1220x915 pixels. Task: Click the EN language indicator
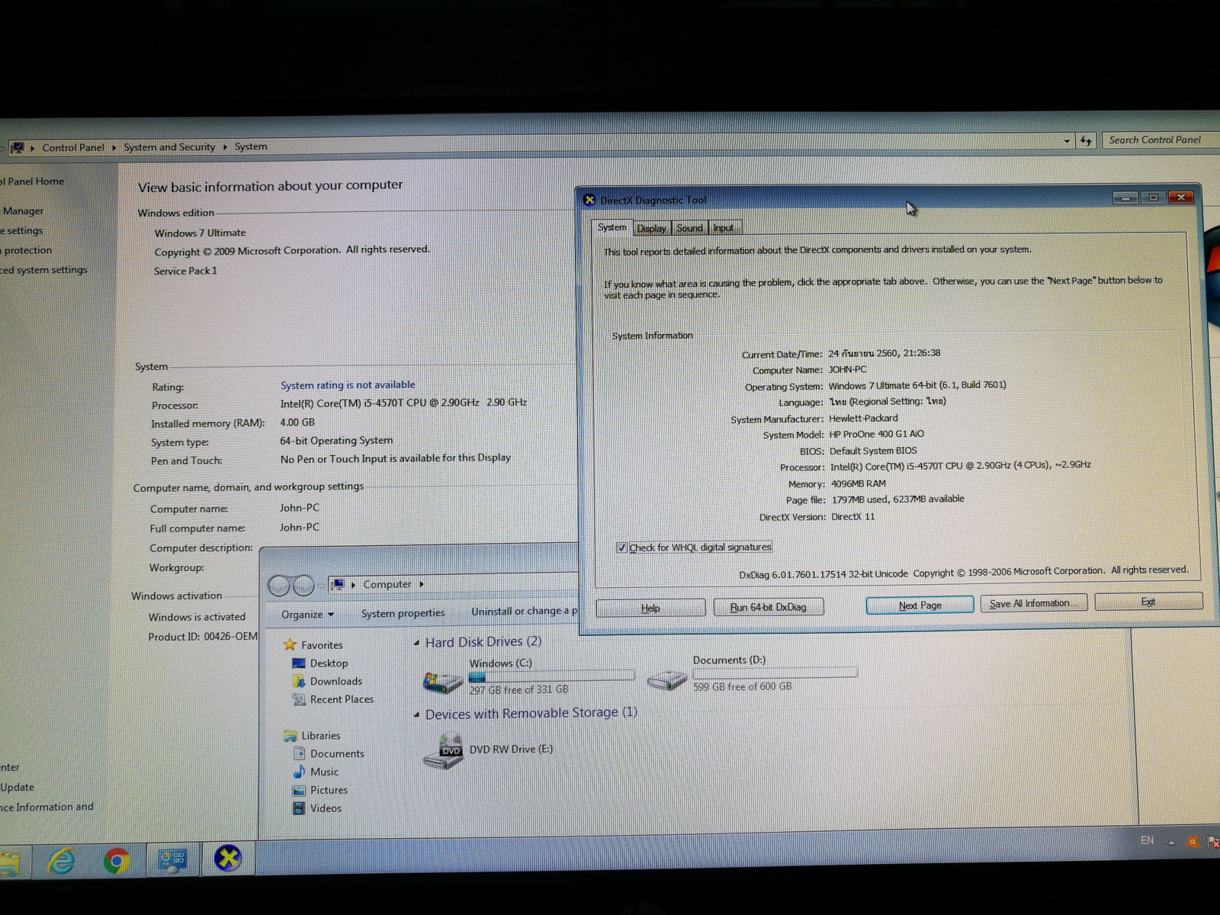[1147, 840]
